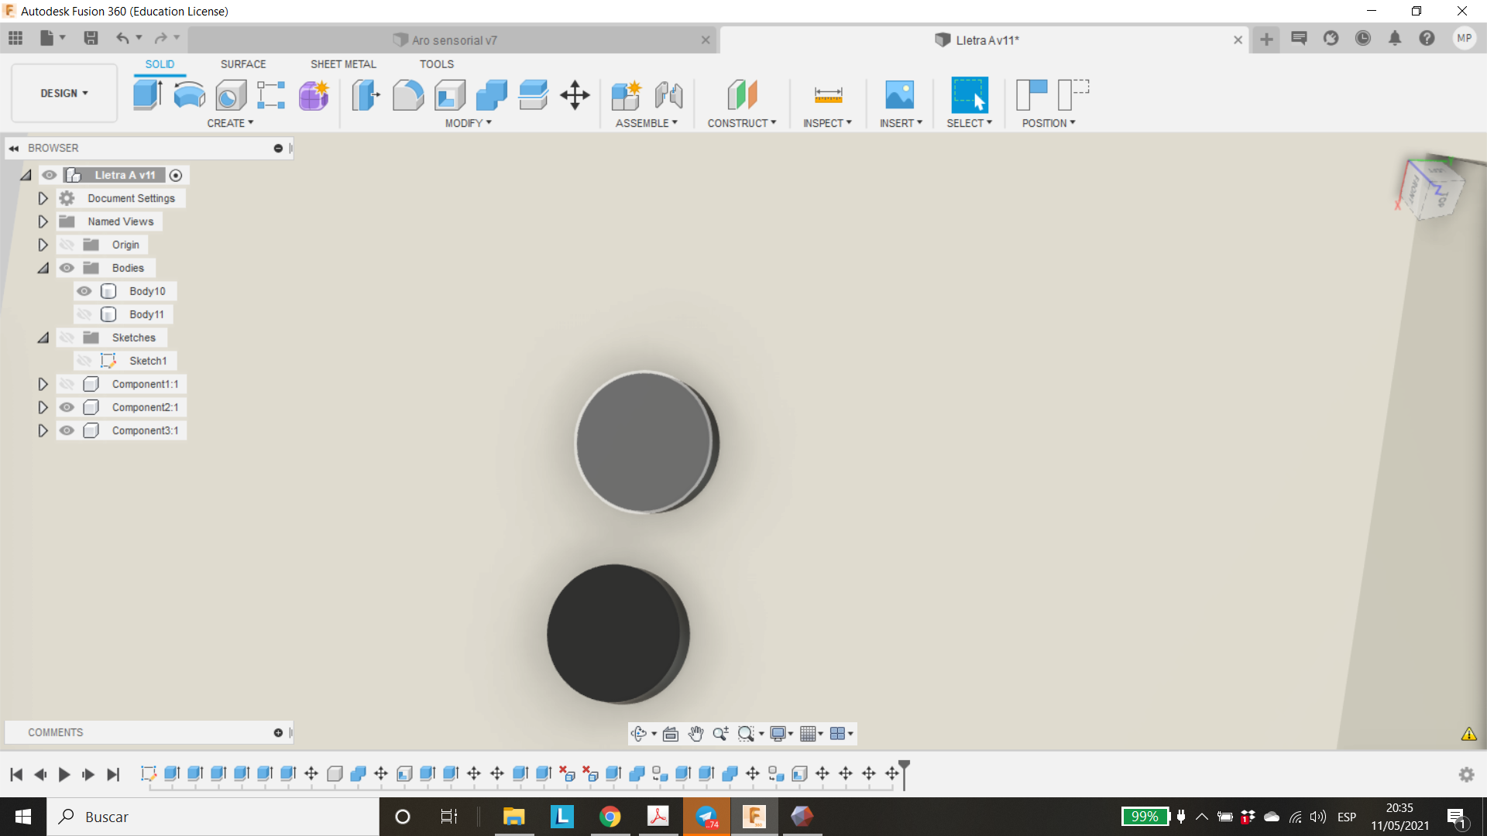Click the ViewCube orientation cube

[x=1434, y=190]
